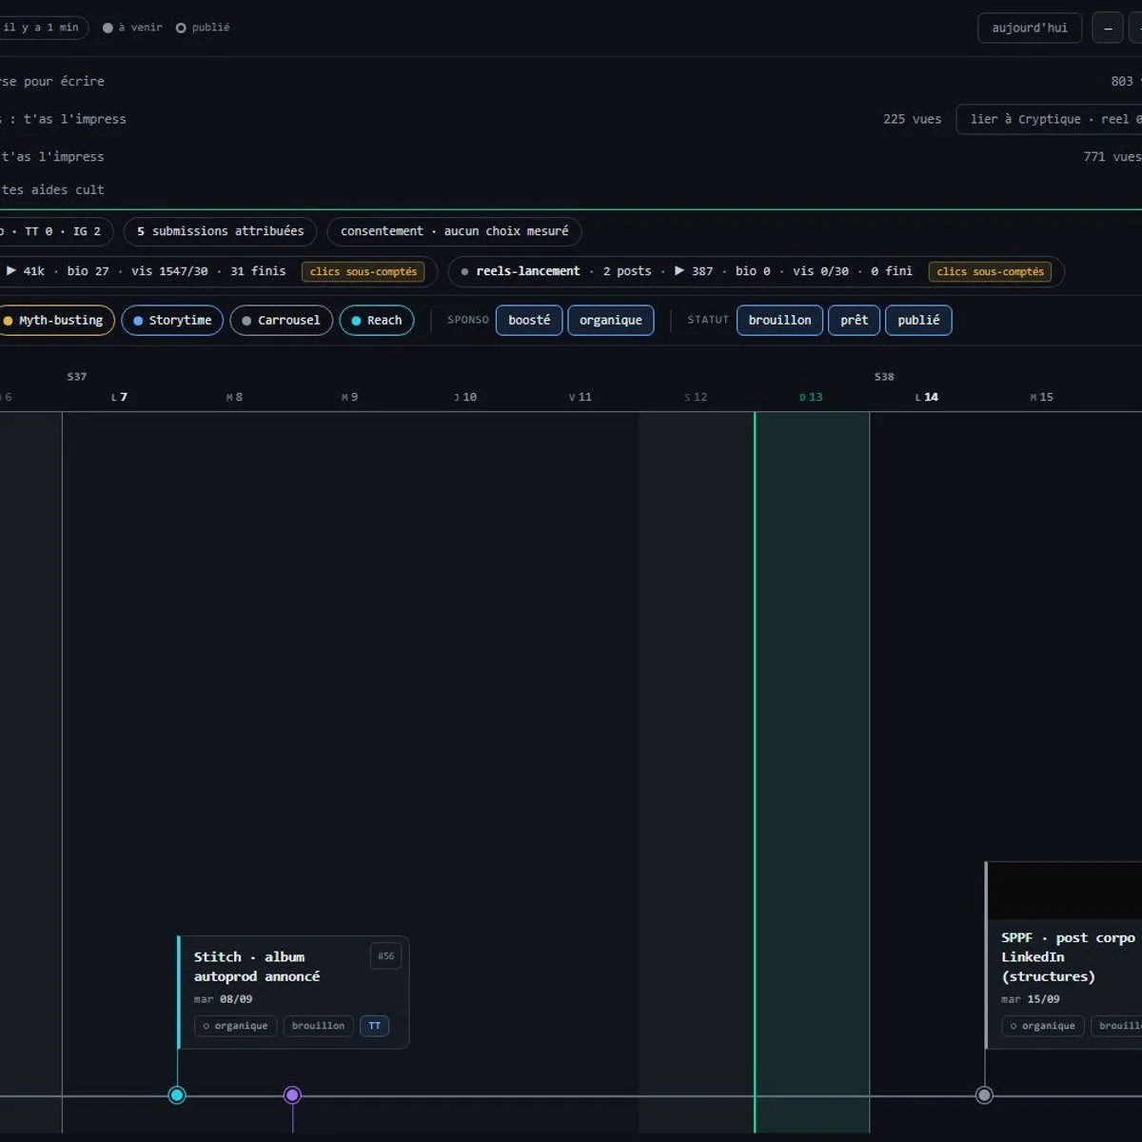The width and height of the screenshot is (1142, 1142).
Task: Select day header L 14
Action: coord(927,398)
